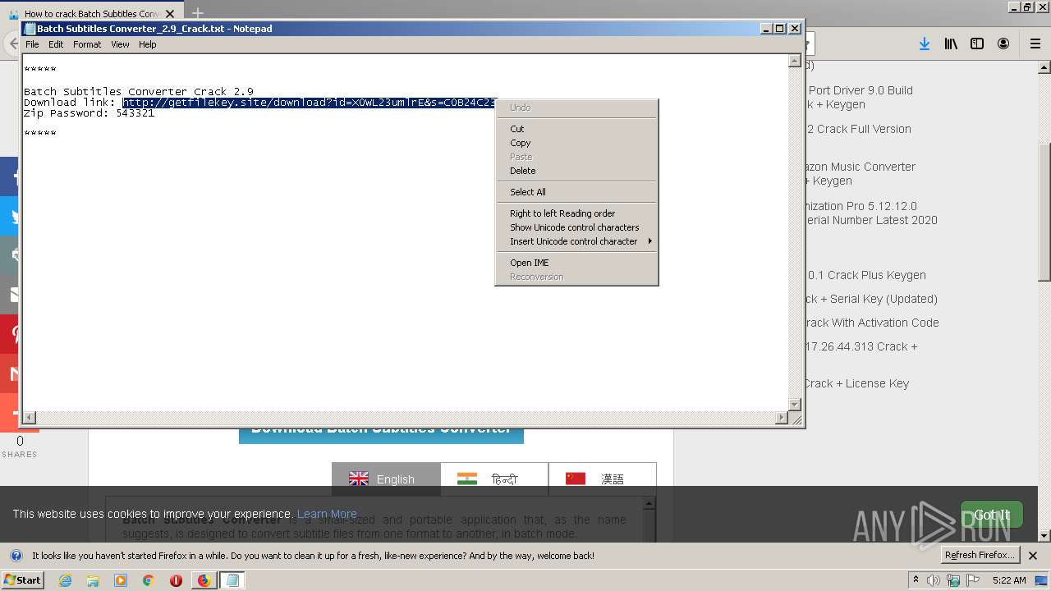Image resolution: width=1051 pixels, height=591 pixels.
Task: Open 'rack With Activation Code' link
Action: pos(872,323)
